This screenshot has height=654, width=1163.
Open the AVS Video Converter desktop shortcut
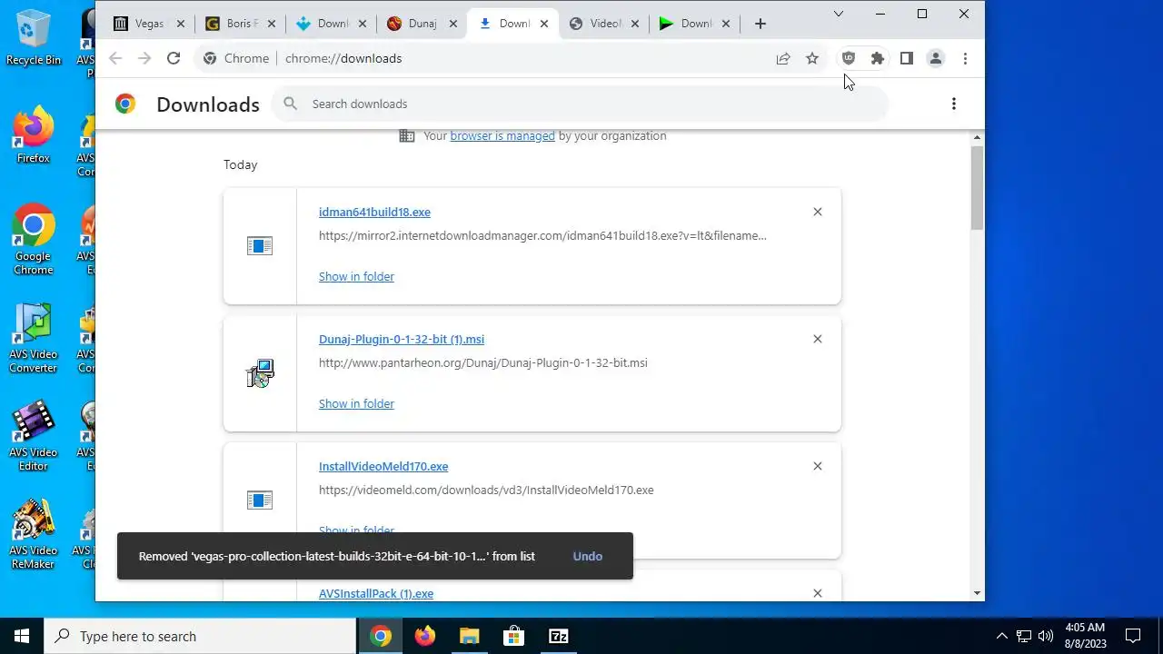click(34, 339)
